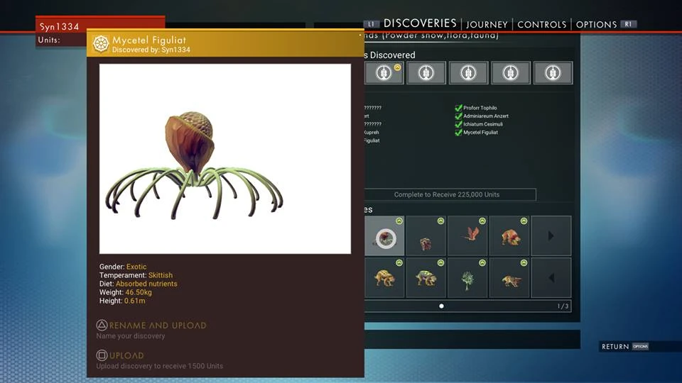Click the Units: label
The image size is (682, 383).
(49, 40)
